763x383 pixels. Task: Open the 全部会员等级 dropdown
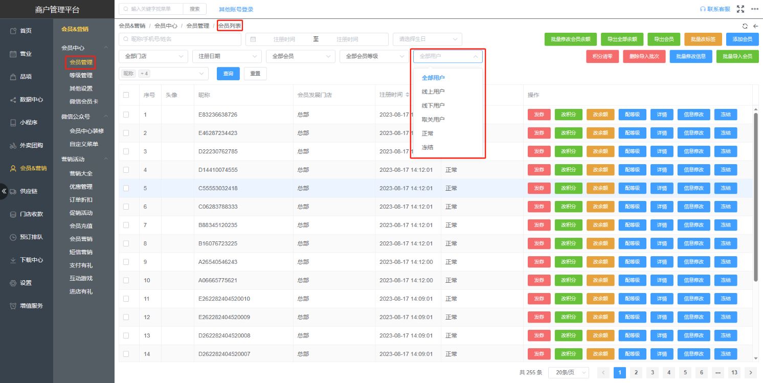pyautogui.click(x=374, y=56)
